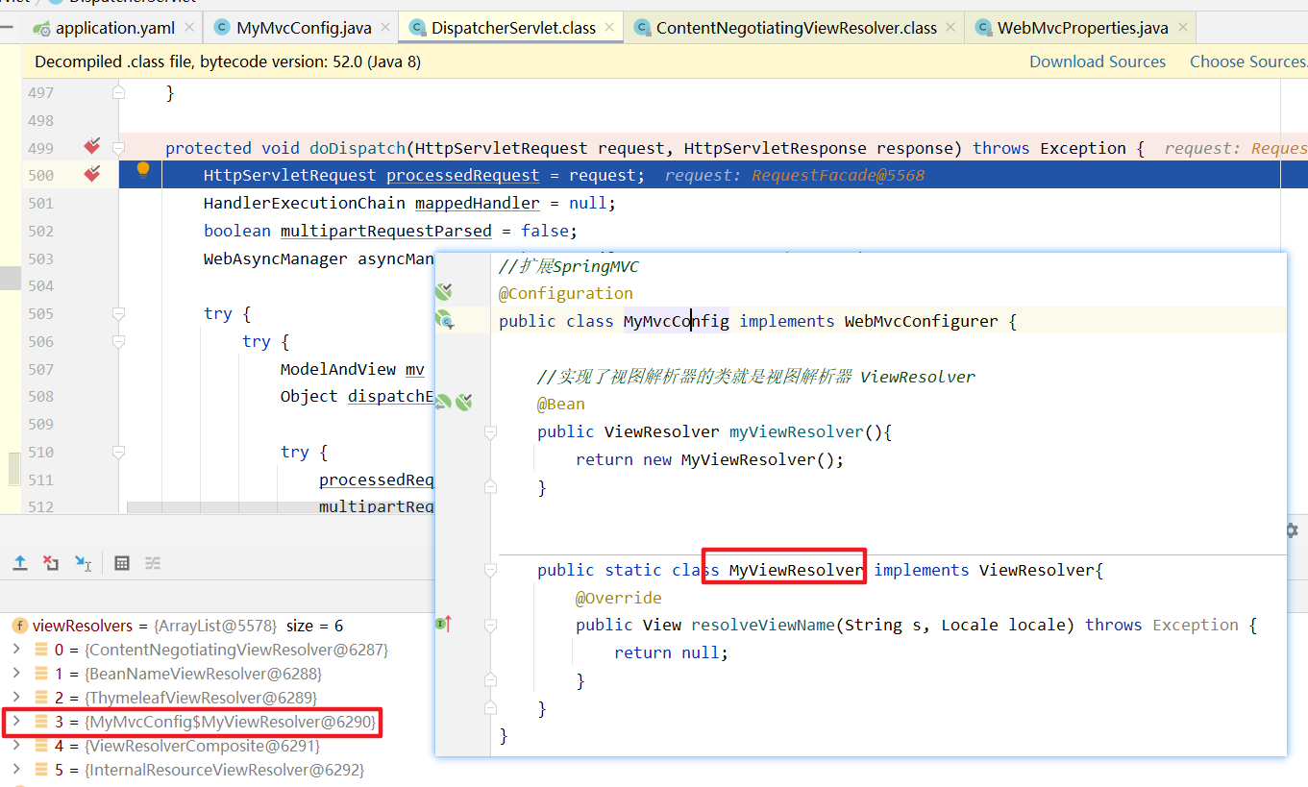Click the fold marker on line 497
Image resolution: width=1308 pixels, height=787 pixels.
click(x=118, y=92)
